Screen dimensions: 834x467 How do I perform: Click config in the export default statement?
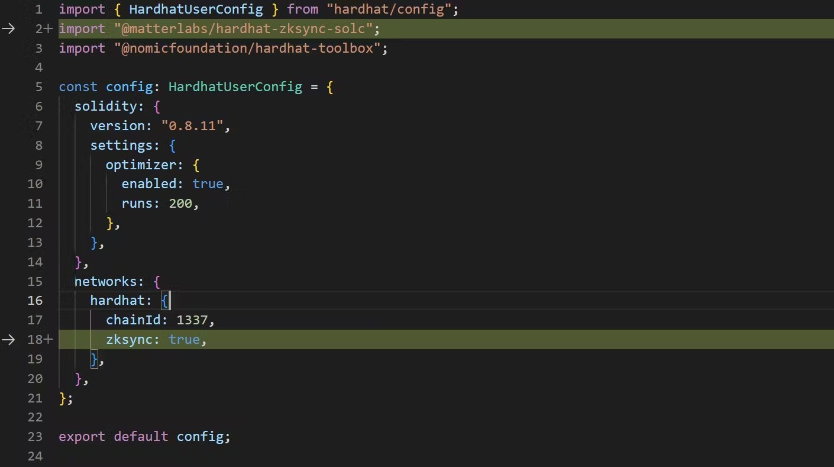click(200, 437)
